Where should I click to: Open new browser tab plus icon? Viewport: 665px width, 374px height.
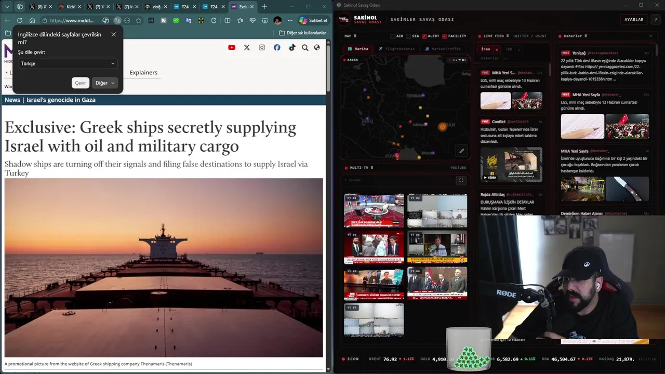(264, 7)
